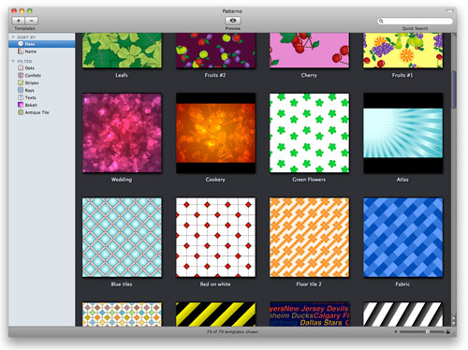The width and height of the screenshot is (468, 350).
Task: Click the large thumbnail icon by slider
Action: point(448,332)
